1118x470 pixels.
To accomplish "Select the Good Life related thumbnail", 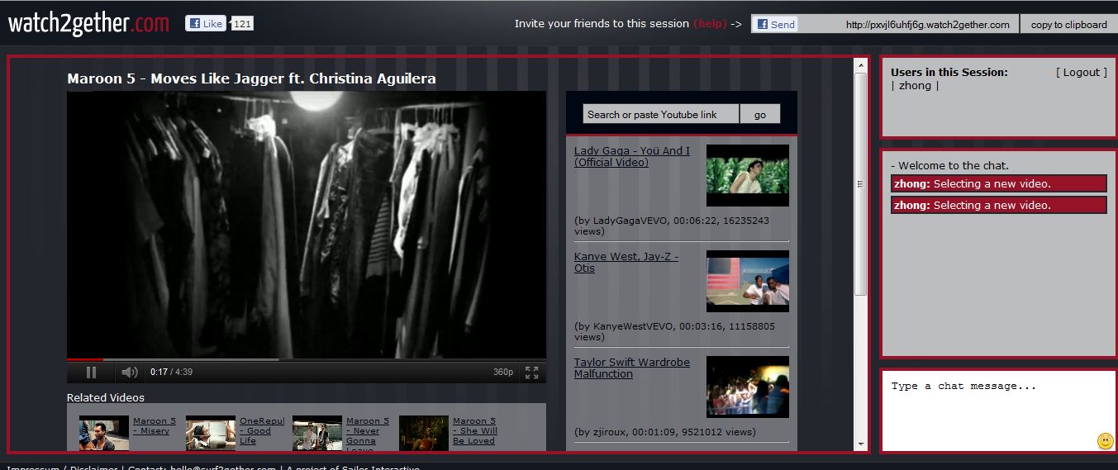I will coord(211,433).
